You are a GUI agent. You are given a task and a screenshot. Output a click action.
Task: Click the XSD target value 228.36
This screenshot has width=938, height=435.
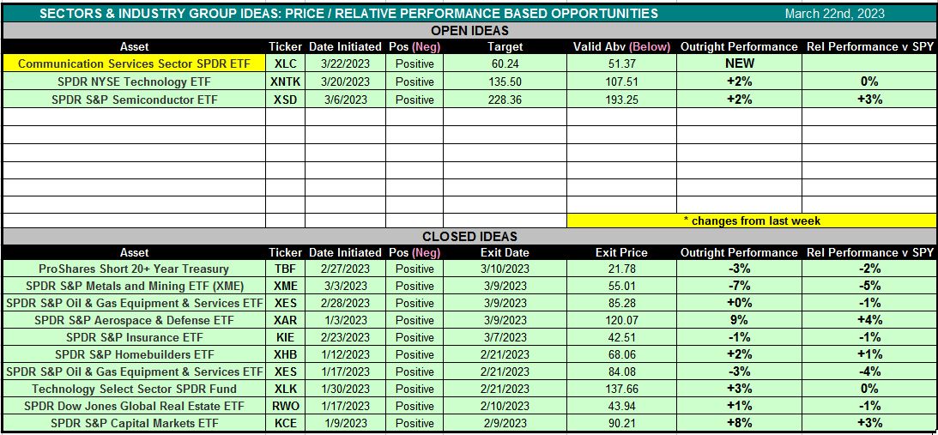pos(505,100)
